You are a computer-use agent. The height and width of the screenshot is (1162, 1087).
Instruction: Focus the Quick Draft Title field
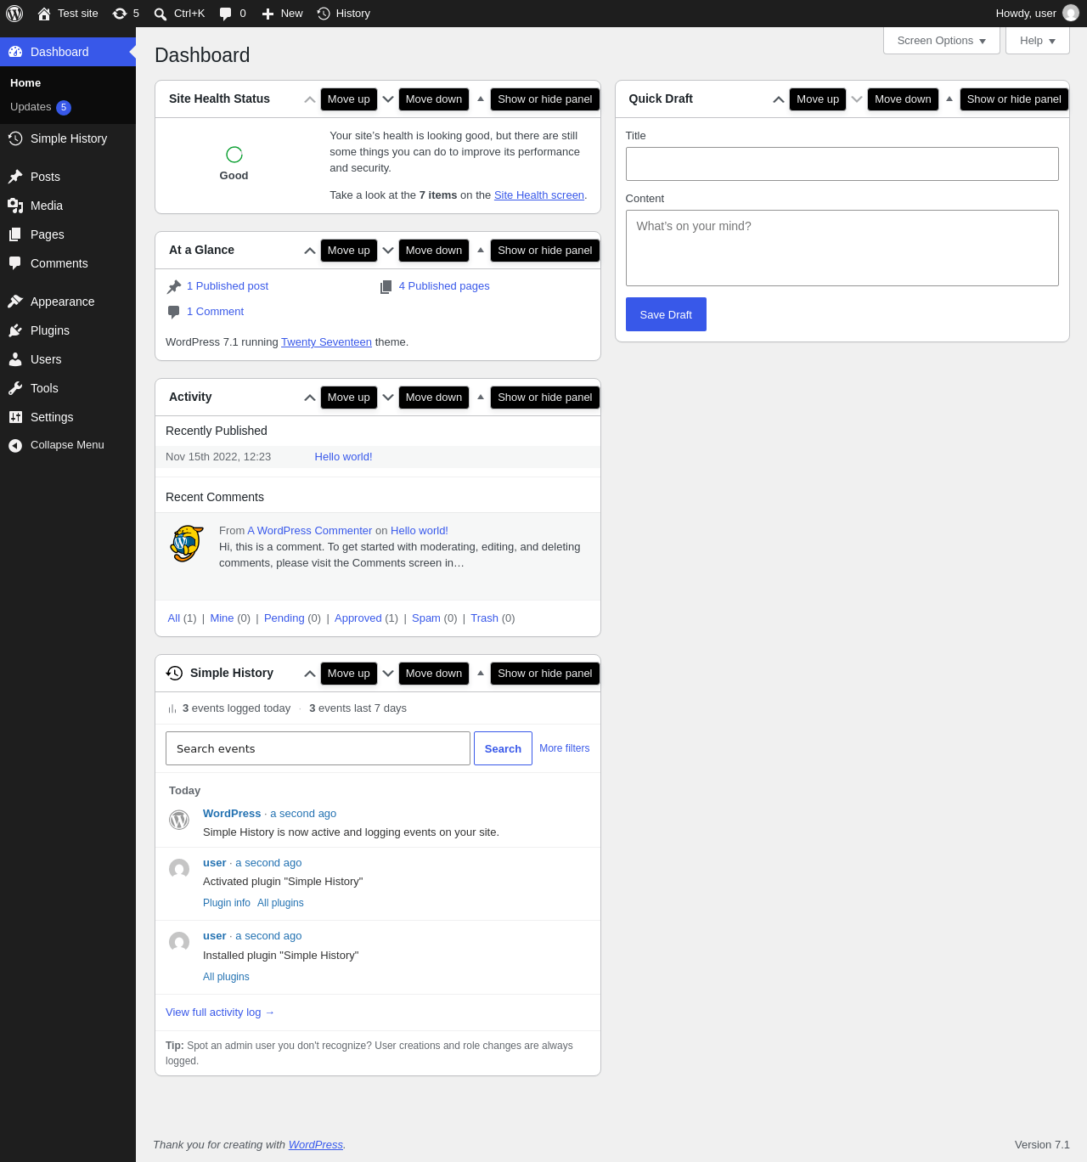(x=842, y=164)
